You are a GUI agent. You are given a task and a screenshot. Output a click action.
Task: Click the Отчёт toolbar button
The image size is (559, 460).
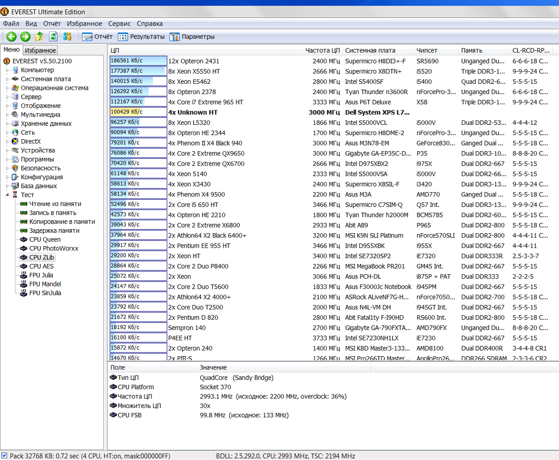(97, 37)
